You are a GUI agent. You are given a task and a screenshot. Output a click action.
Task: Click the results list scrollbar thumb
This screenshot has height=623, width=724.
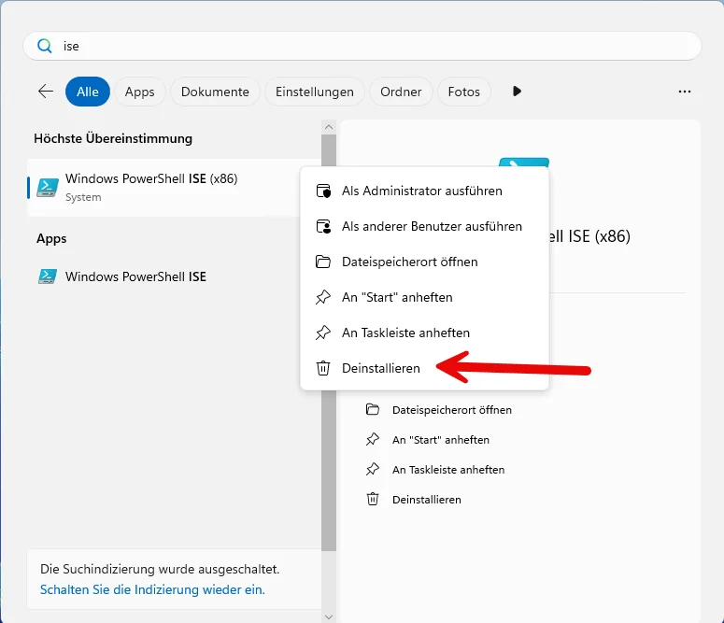(x=329, y=342)
